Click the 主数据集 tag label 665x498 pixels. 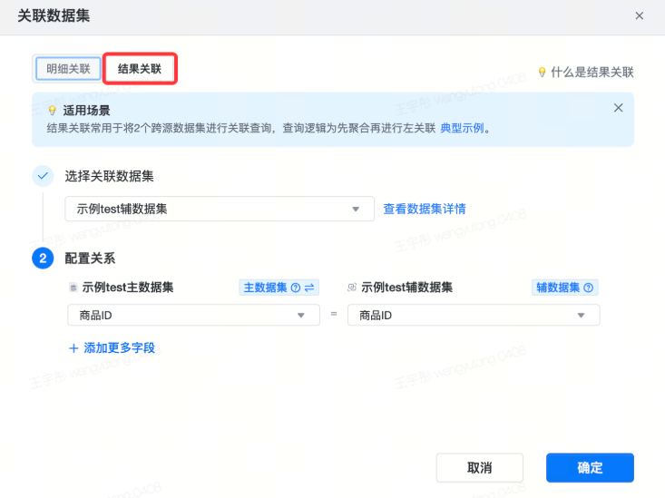(265, 288)
